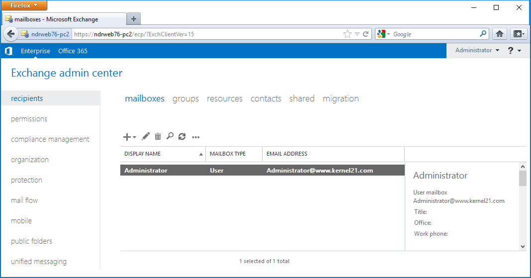This screenshot has width=531, height=278.
Task: Click the details pane scrollbar thumb
Action: [523, 178]
